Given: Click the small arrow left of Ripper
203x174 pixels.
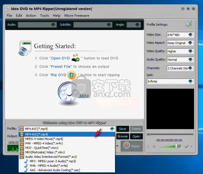Looking at the screenshot, I should pos(117,146).
